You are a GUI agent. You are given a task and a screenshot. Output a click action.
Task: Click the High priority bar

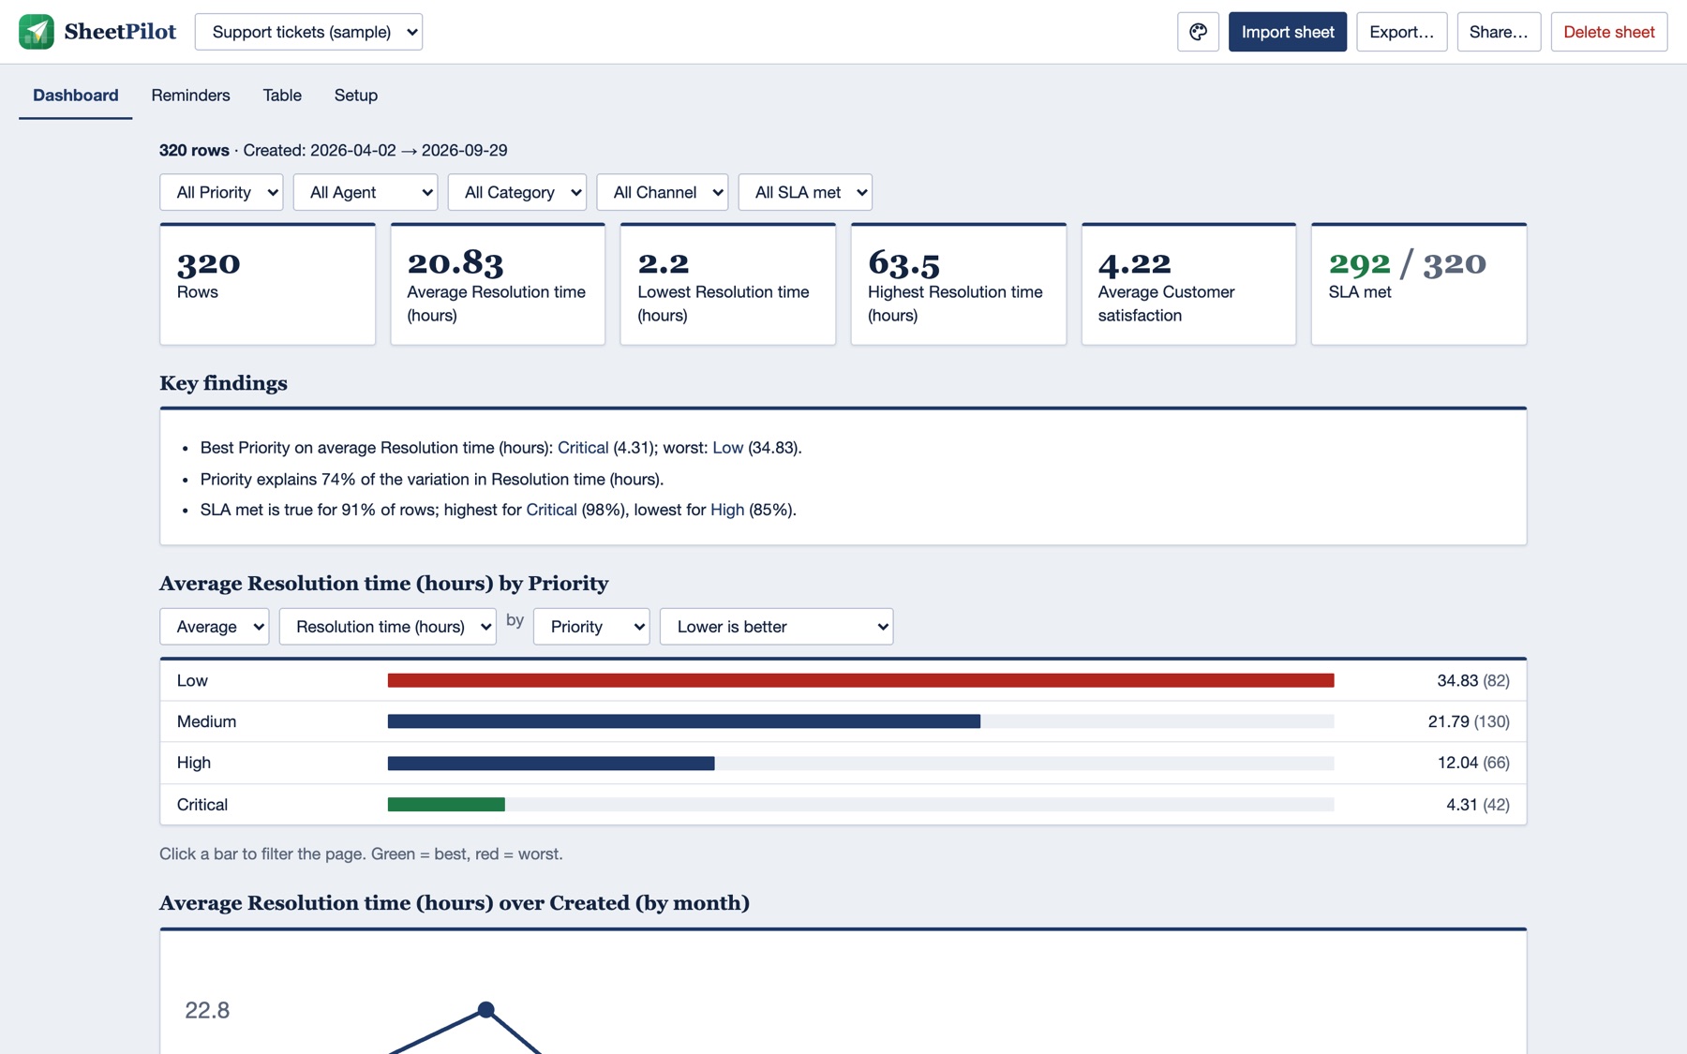pyautogui.click(x=551, y=763)
